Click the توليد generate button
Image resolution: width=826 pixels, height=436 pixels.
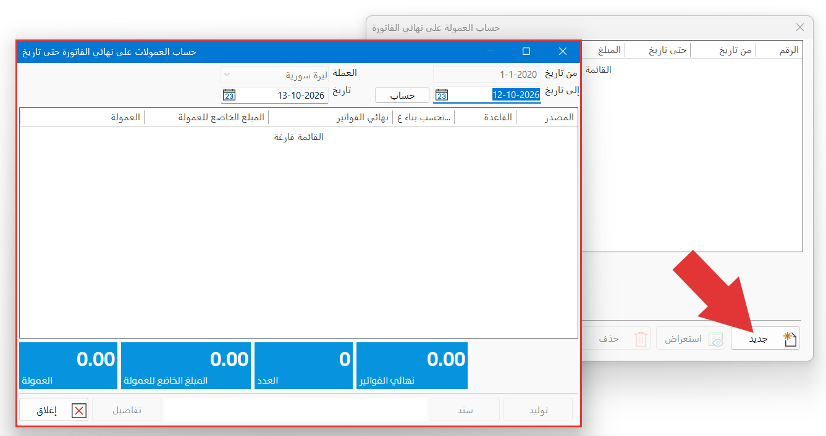(538, 409)
